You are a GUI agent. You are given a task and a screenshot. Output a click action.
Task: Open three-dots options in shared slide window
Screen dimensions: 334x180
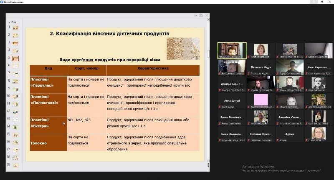click(195, 15)
